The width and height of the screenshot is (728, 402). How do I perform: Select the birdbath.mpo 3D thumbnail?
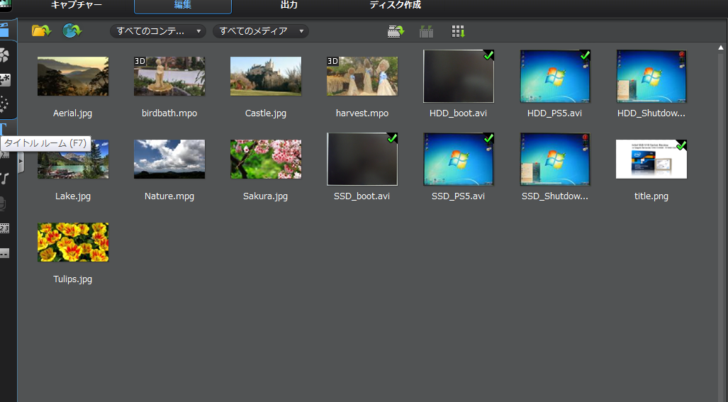(169, 76)
